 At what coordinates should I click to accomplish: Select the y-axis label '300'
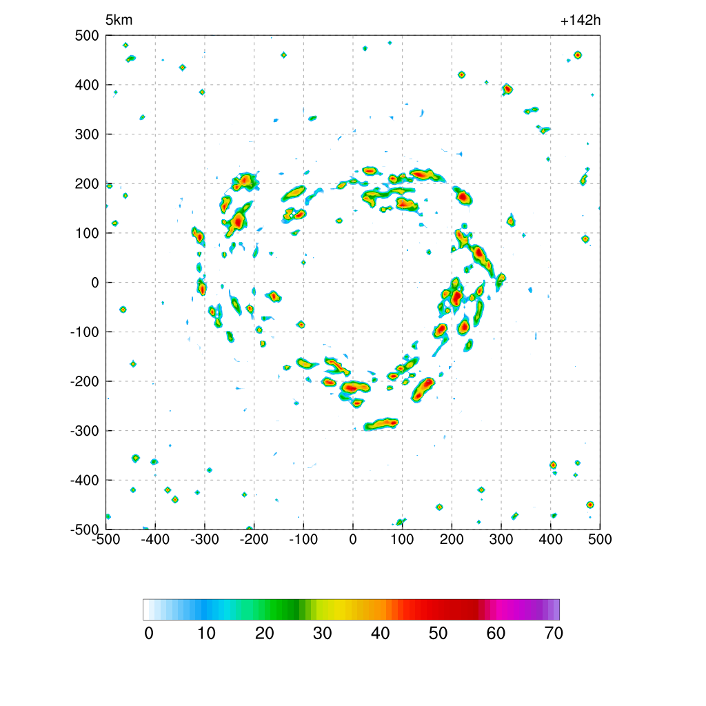pyautogui.click(x=87, y=134)
